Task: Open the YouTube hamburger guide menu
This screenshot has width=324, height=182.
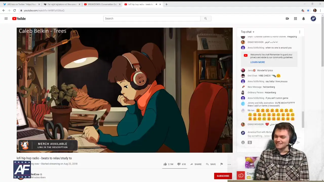Action: pyautogui.click(x=6, y=18)
